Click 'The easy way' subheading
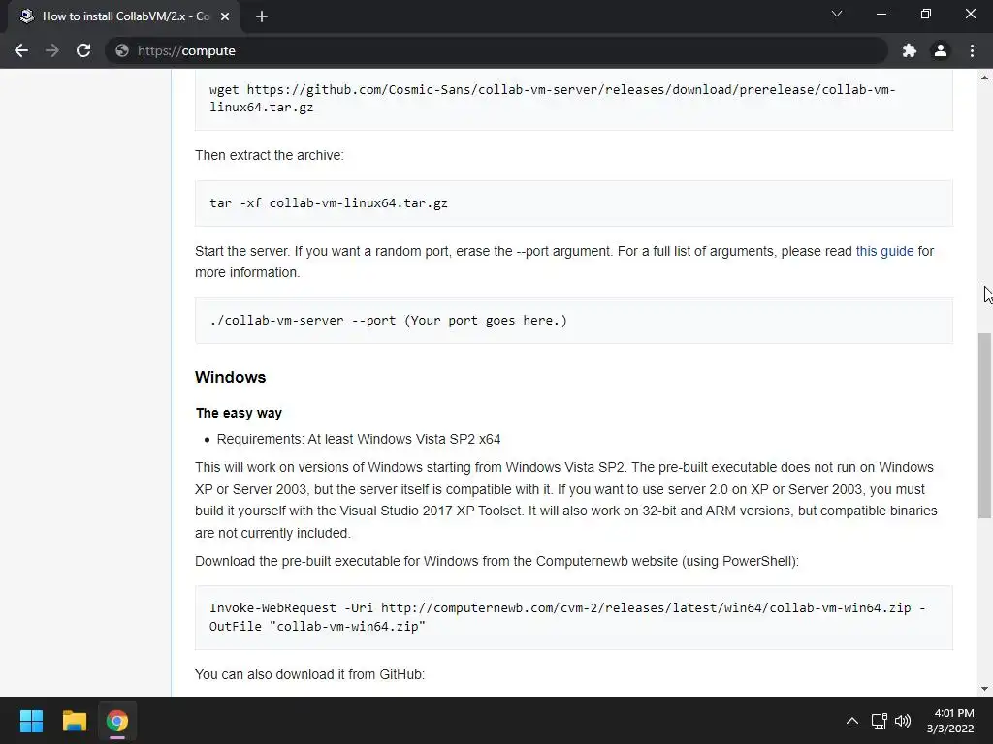Screen dimensions: 993x744 point(239,413)
